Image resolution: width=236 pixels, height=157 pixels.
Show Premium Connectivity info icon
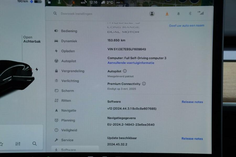[144, 83]
